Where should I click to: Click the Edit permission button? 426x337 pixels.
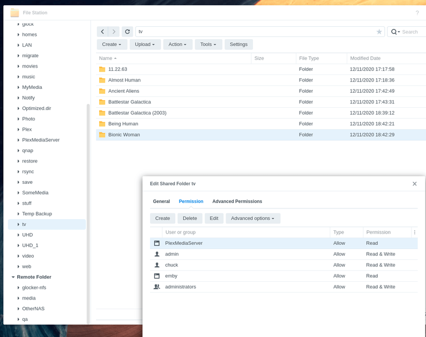pyautogui.click(x=214, y=219)
